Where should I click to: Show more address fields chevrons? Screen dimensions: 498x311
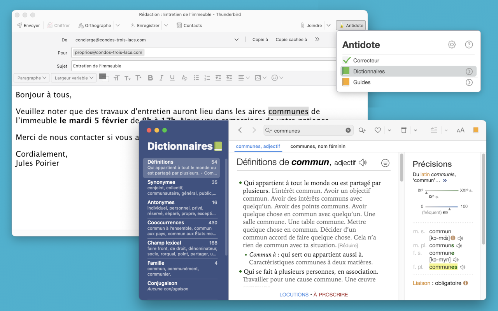pyautogui.click(x=317, y=40)
